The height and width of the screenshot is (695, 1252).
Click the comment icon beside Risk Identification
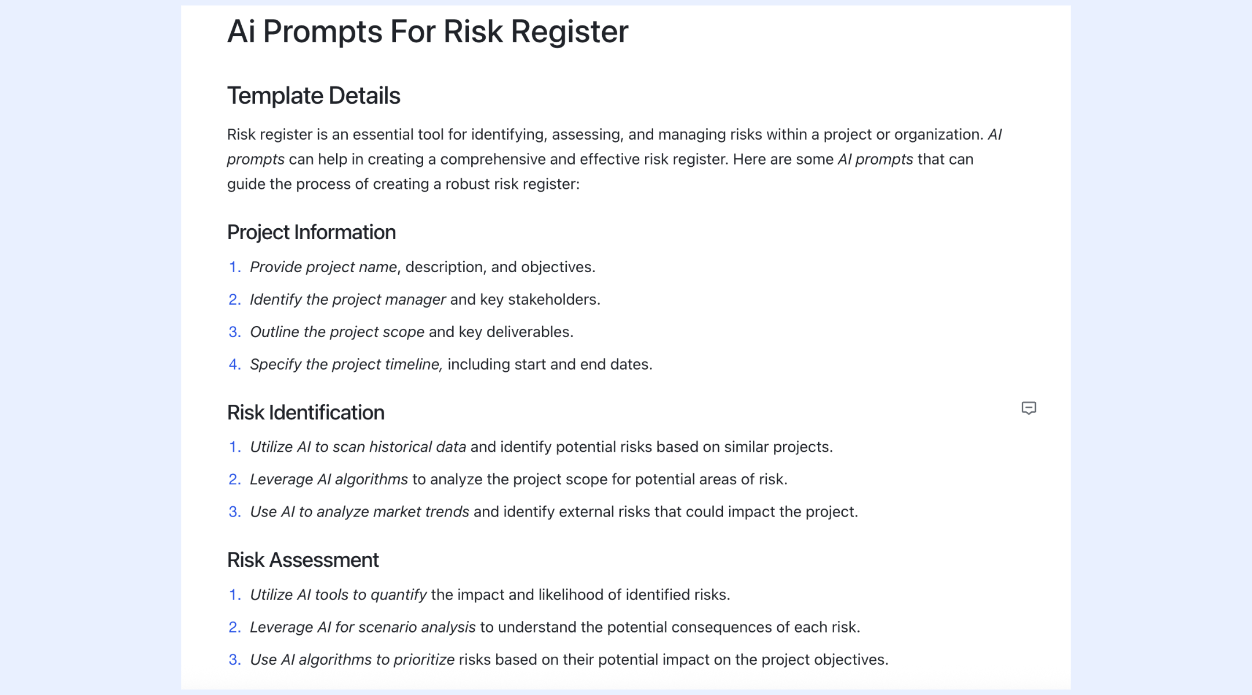click(1028, 408)
